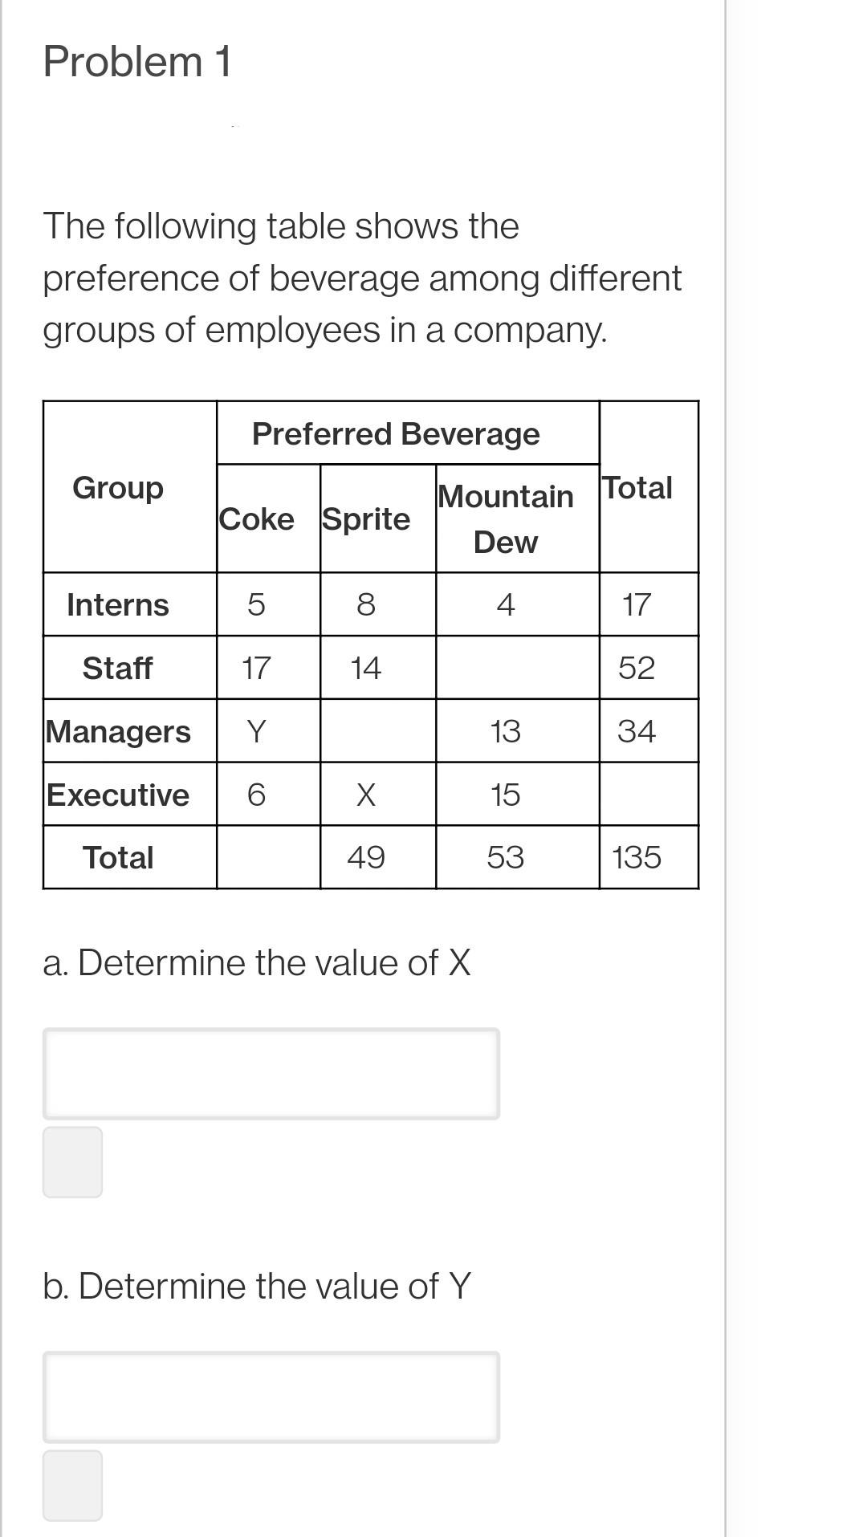Click the small gray box under X answer
The image size is (867, 1537).
point(72,1162)
